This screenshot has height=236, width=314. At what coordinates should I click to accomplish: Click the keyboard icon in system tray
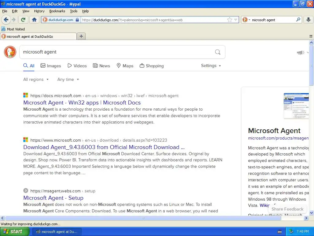tap(280, 232)
